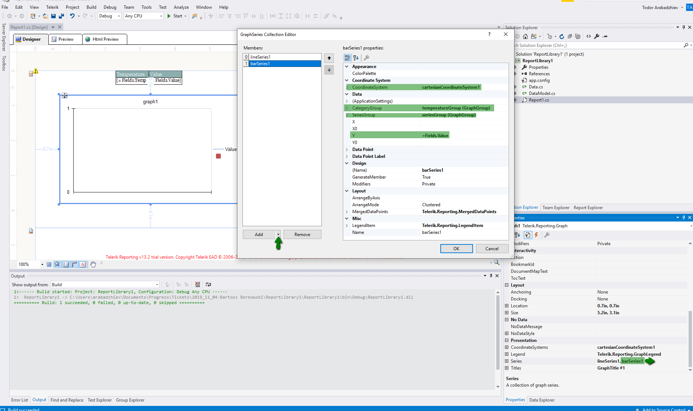Clear all text in the Output window
Image resolution: width=693 pixels, height=411 pixels.
coord(197,284)
